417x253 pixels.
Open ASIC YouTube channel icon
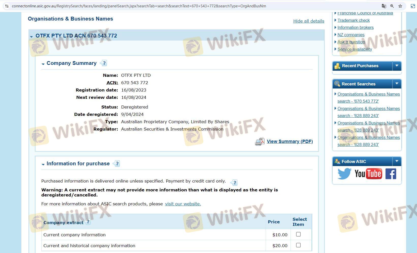[x=368, y=174]
